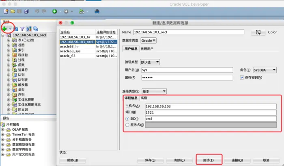The image size is (284, 166).
Task: Open the 数据库类型 Oracle dropdown
Action: tap(148, 41)
